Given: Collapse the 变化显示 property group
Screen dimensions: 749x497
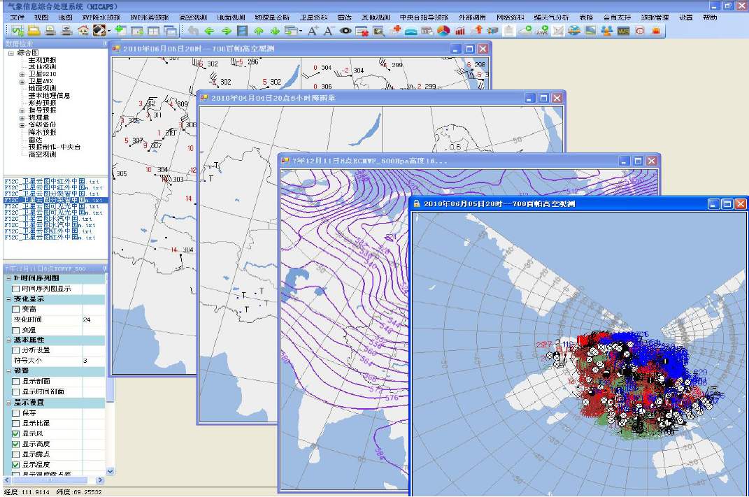Looking at the screenshot, I should 8,299.
